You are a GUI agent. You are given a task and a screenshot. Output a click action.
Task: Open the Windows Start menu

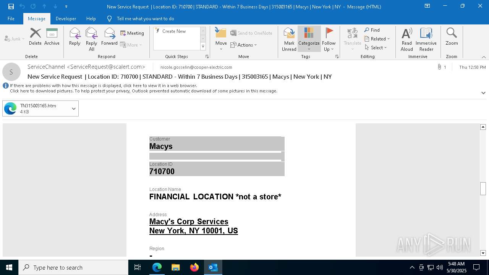pos(9,267)
